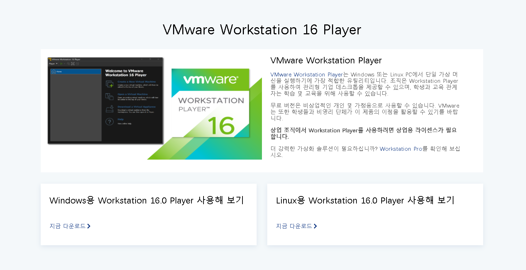The width and height of the screenshot is (526, 270).
Task: Click Open a Virtual Machine in product screenshot
Action: coord(133,94)
